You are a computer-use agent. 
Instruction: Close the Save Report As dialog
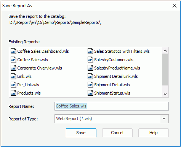pos(175,6)
